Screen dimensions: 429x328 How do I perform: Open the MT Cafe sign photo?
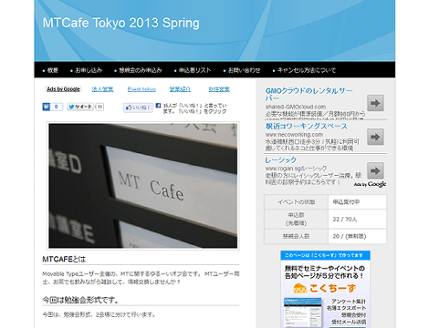[x=143, y=186]
